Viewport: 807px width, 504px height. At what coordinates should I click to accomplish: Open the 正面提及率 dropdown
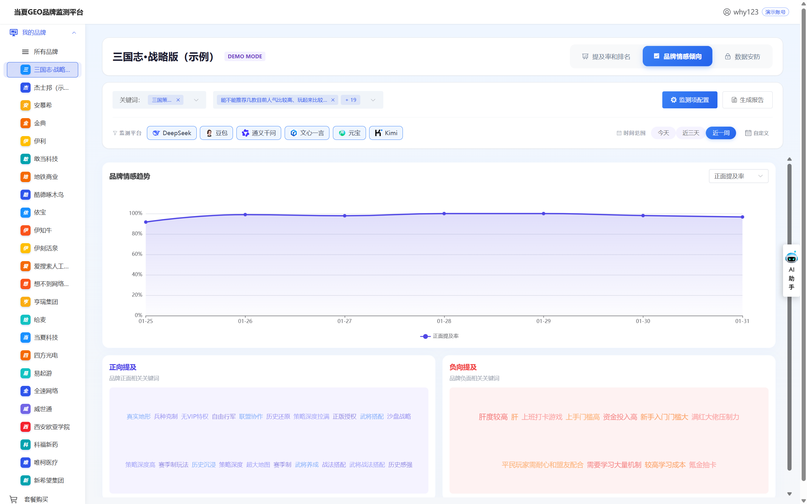click(x=738, y=176)
